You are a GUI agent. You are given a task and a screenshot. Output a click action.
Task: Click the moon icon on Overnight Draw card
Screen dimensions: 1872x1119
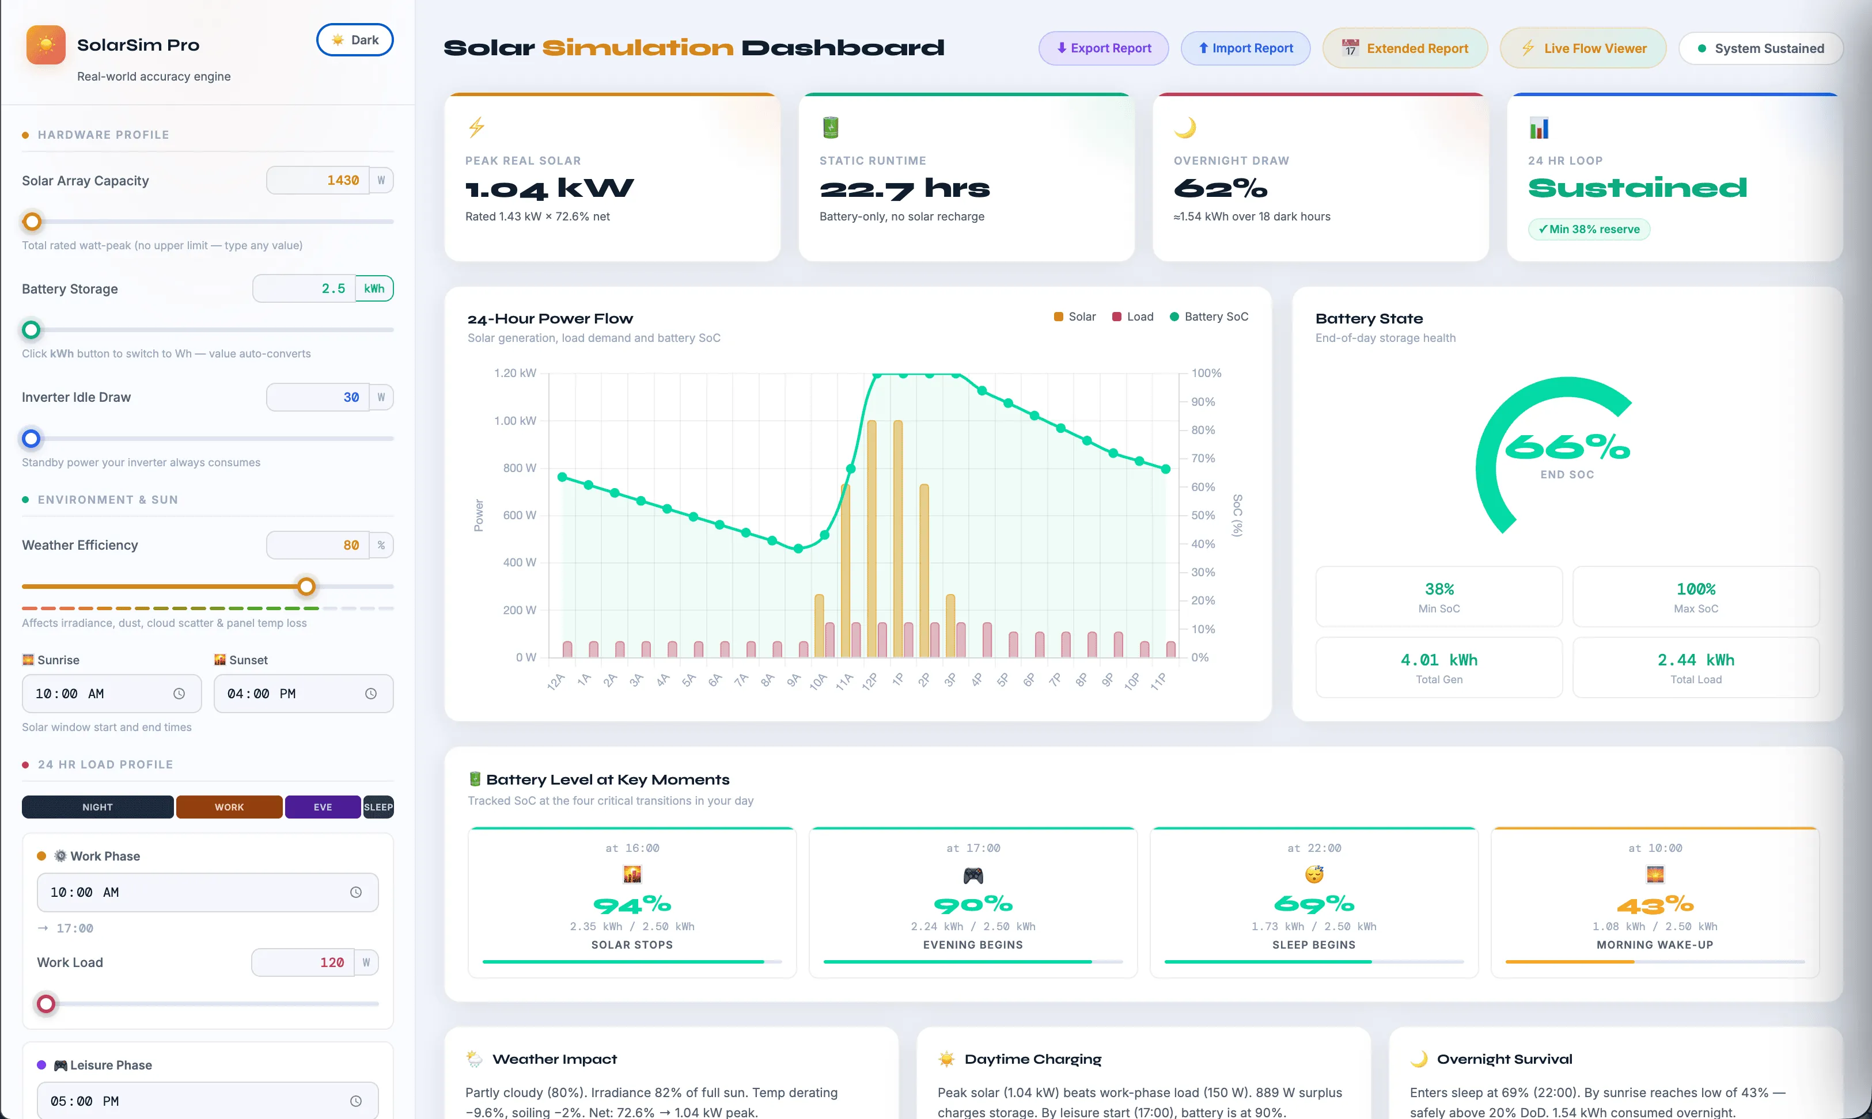(x=1185, y=127)
